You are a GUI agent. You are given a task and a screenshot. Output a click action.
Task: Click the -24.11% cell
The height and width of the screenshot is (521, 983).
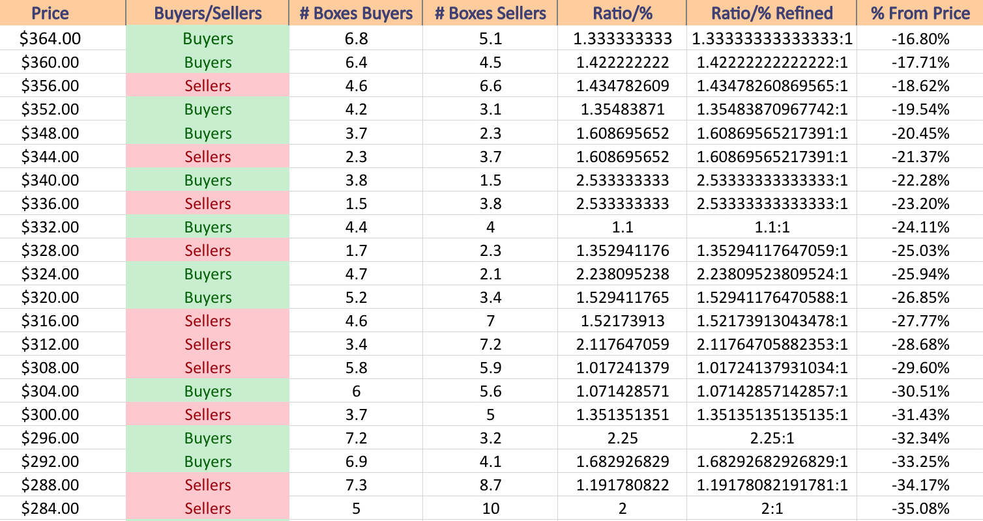tap(920, 227)
